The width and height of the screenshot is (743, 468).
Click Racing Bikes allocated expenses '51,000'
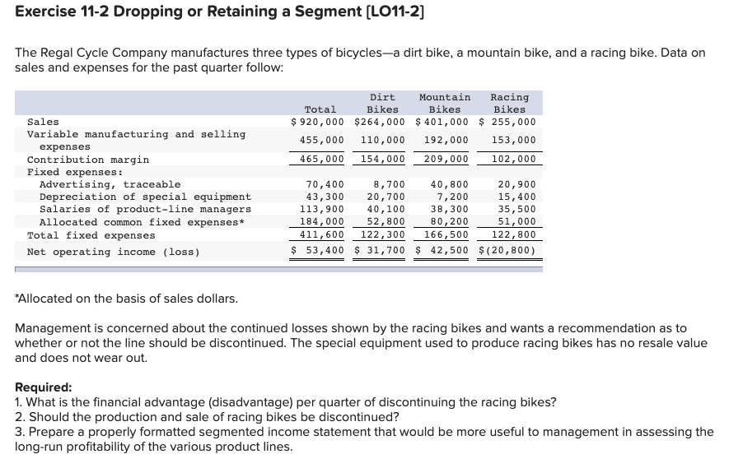click(516, 221)
